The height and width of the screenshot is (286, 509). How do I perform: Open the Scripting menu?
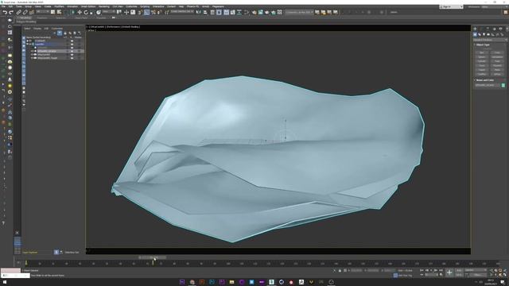tap(145, 6)
